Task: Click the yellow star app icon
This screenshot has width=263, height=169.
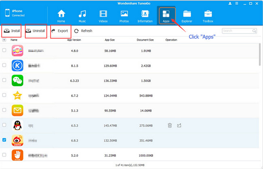Action: pos(17,95)
